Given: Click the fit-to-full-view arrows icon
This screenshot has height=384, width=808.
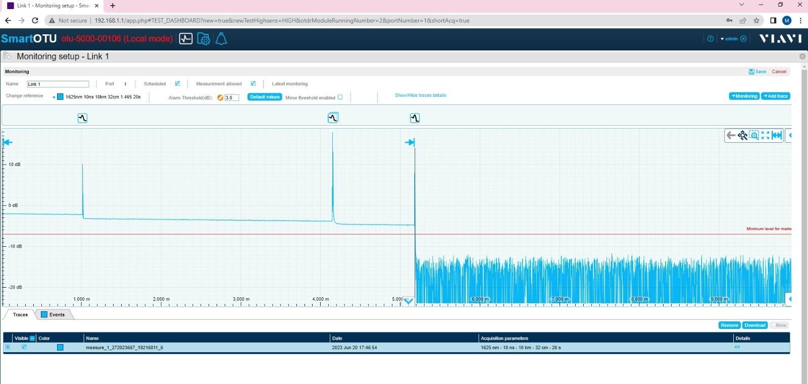Looking at the screenshot, I should tap(765, 135).
